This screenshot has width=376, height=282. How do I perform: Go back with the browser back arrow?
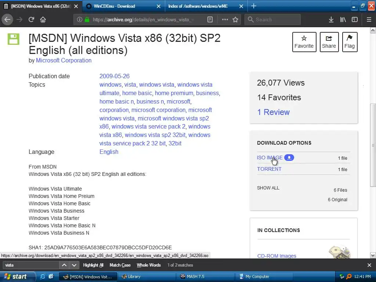tap(7, 19)
